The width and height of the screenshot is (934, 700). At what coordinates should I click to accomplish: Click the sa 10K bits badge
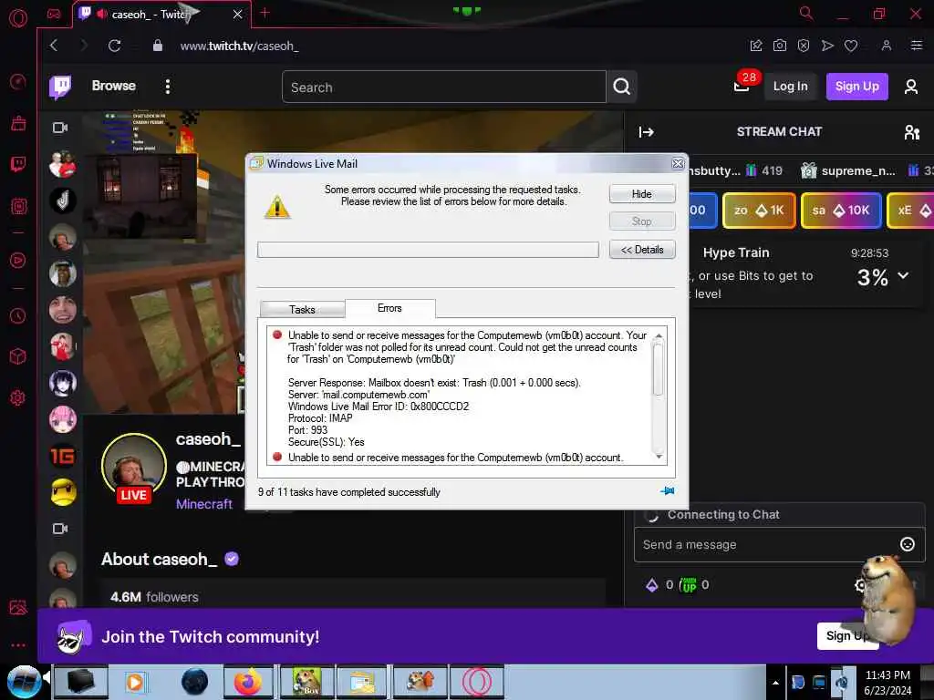click(841, 211)
